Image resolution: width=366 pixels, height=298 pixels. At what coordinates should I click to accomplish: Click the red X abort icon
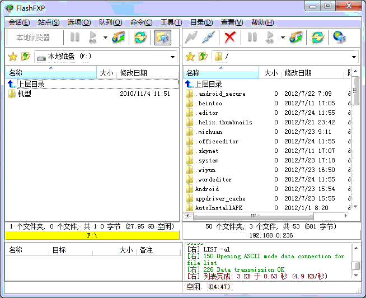click(230, 38)
